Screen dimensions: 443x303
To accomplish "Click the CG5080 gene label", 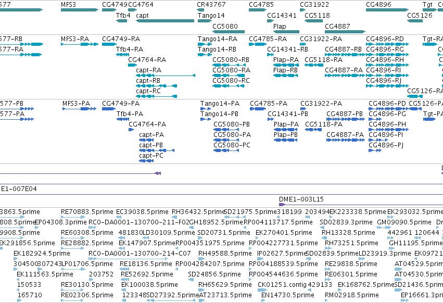I will point(225,26).
